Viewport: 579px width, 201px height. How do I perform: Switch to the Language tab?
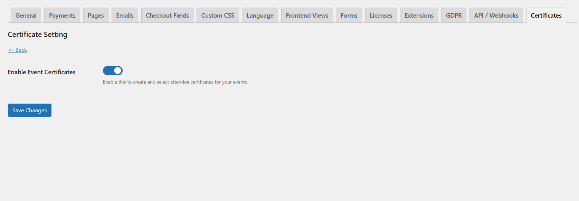point(260,16)
